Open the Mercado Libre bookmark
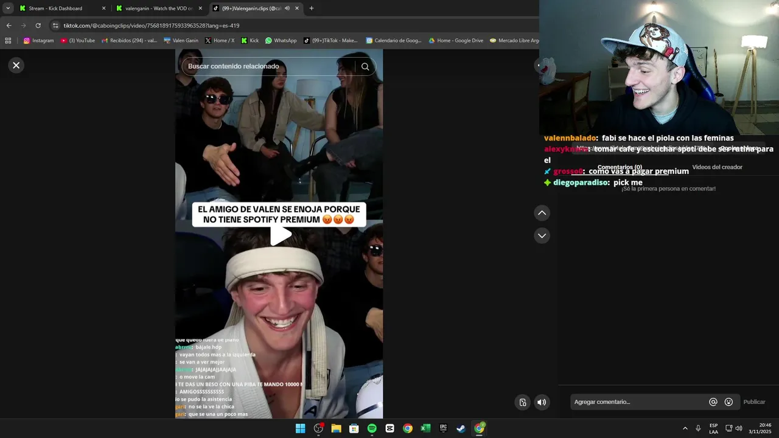Viewport: 779px width, 438px height. 514,41
